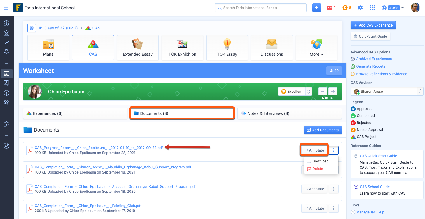Screen dimensions: 425x219
Task: Open CAS Quick Start Guide reference link
Action: 378,156
